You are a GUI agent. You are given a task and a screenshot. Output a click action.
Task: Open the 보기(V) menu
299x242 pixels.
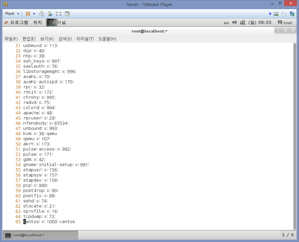pos(47,39)
